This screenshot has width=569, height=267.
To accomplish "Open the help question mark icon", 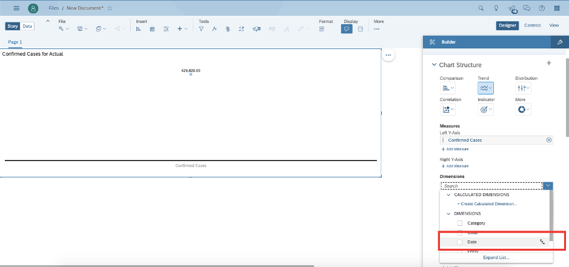I will pos(541,8).
